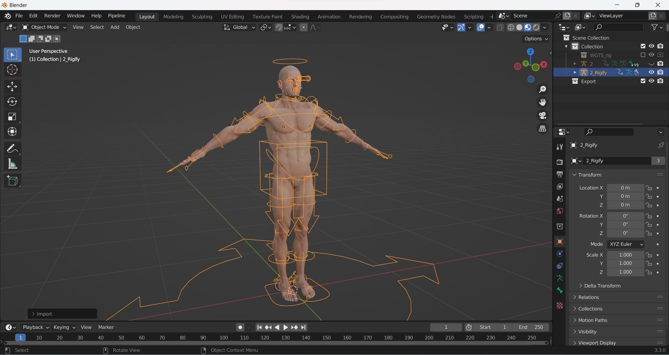Activate the Transform tool

click(x=12, y=132)
